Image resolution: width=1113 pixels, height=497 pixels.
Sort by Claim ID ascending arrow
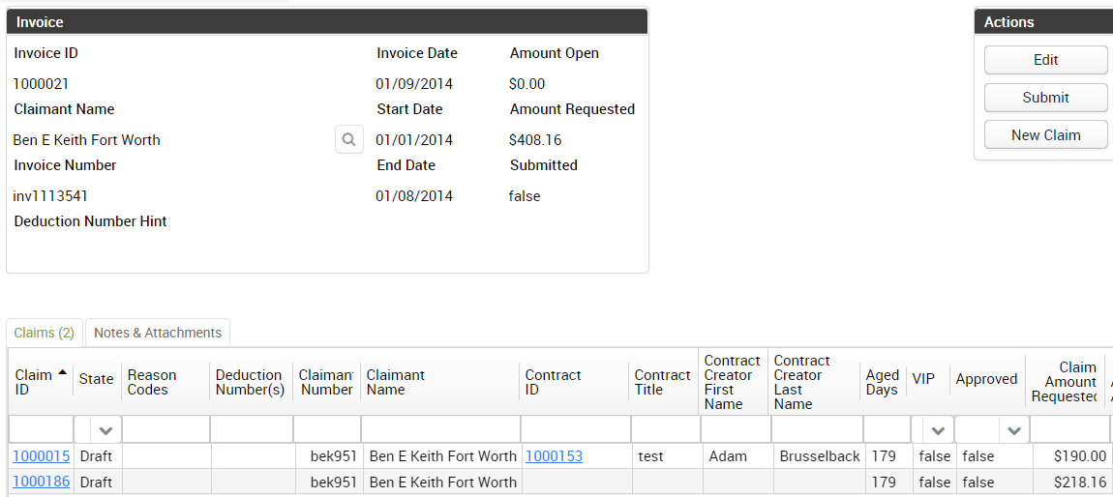coord(63,372)
